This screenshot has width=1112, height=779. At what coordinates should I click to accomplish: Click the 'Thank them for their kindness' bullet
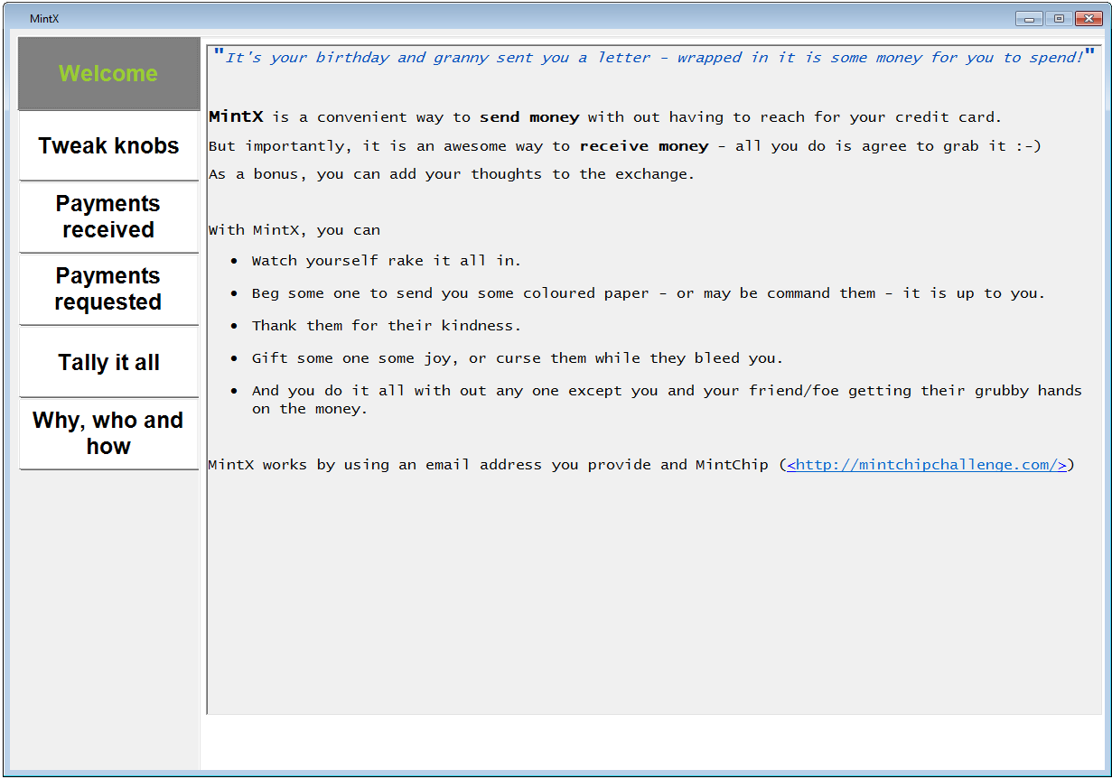387,326
